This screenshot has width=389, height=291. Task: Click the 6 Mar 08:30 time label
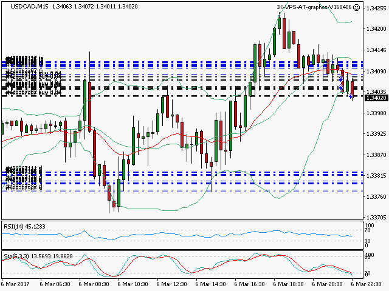pos(94,284)
